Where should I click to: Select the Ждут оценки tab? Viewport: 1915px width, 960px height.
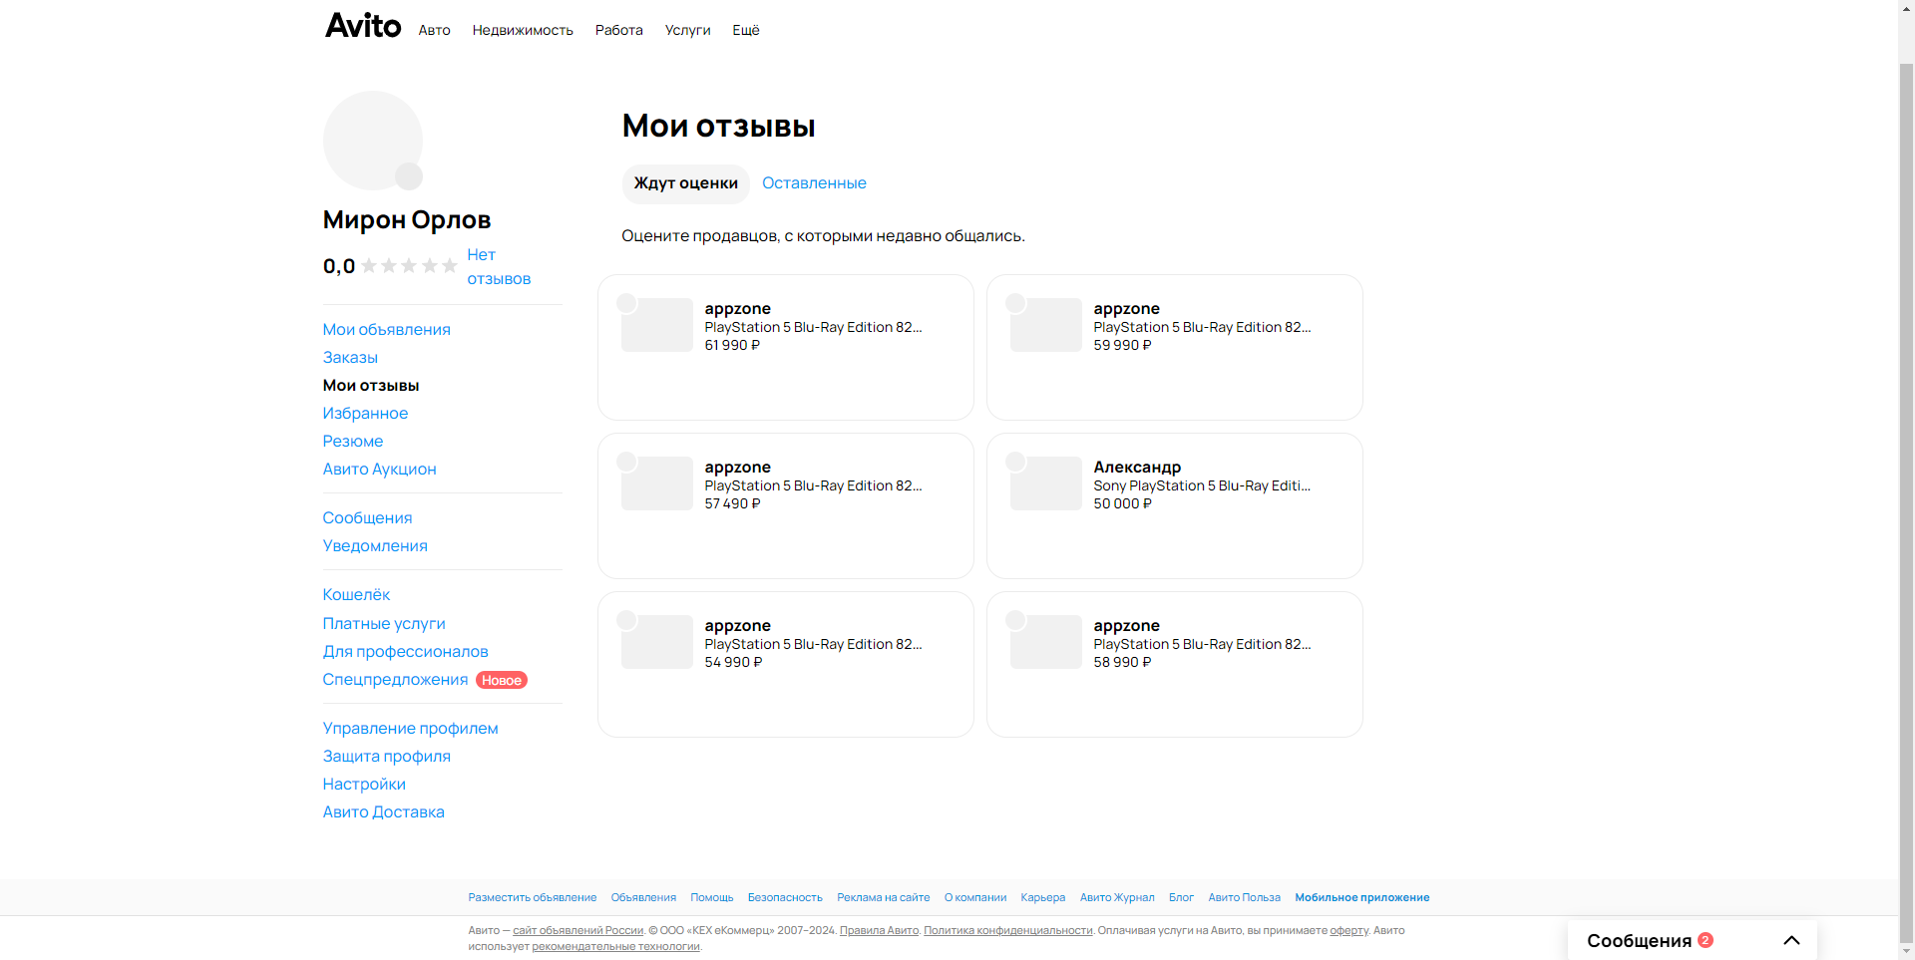coord(686,183)
